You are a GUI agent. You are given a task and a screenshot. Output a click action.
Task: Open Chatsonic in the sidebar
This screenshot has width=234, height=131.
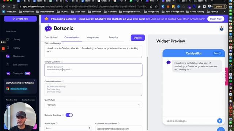pos(18,74)
